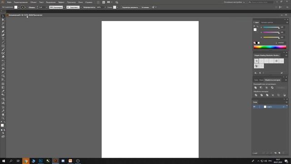Open the variable width profile dropdown
Screen dimensions: 291x164
64,7
